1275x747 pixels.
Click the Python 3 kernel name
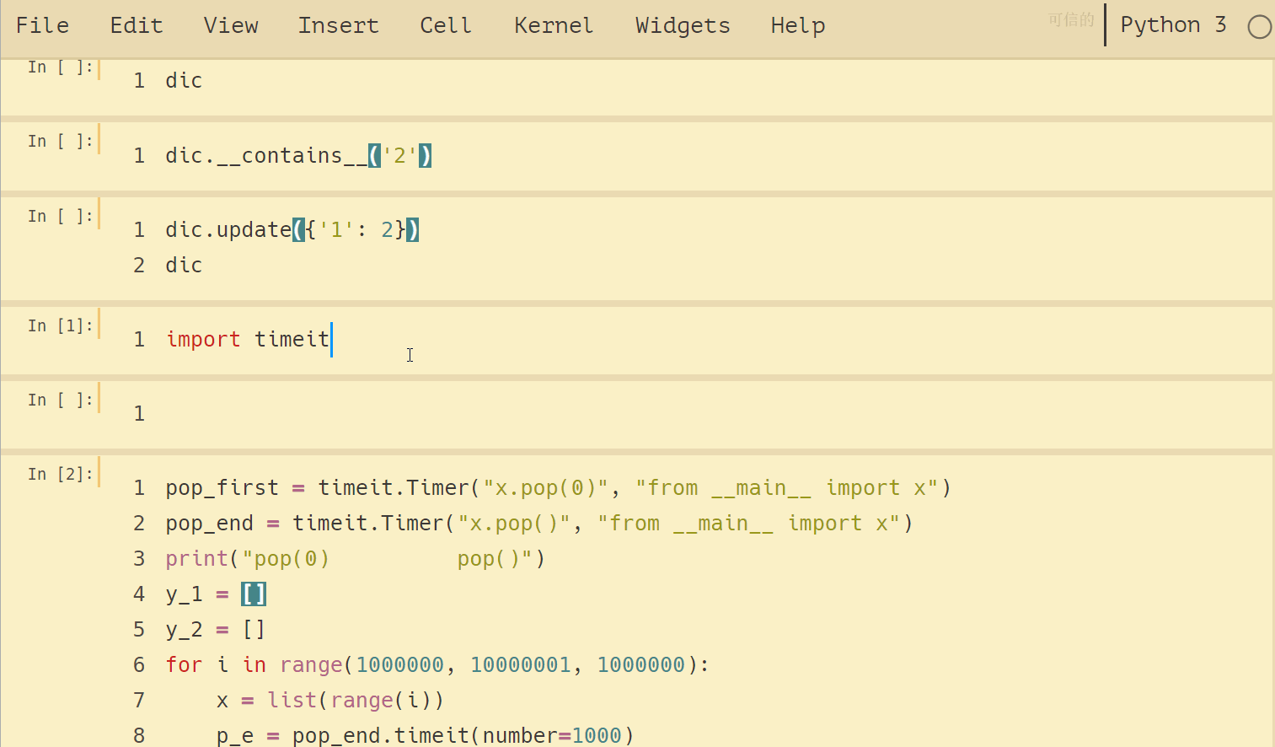pyautogui.click(x=1172, y=25)
